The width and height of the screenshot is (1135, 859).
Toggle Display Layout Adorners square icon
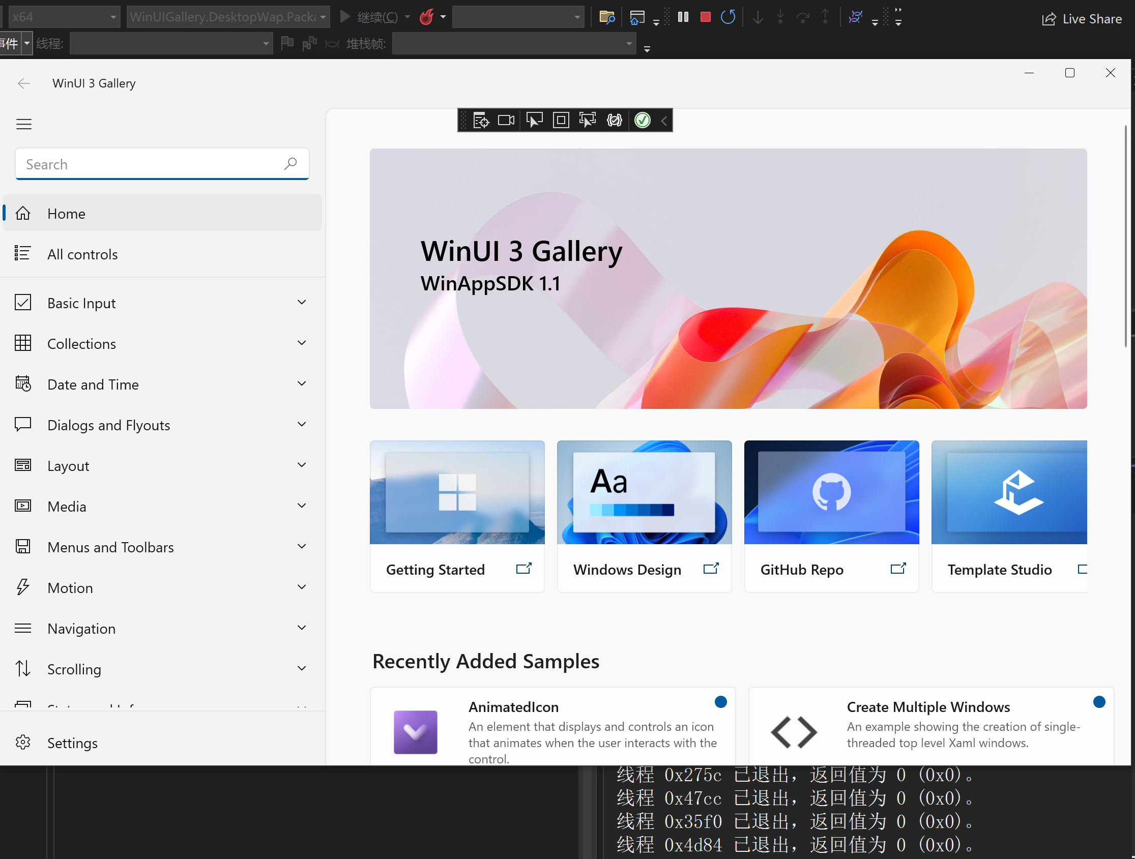point(561,121)
